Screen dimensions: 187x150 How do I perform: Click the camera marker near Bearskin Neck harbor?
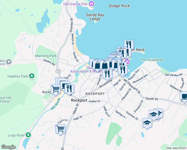point(127,61)
